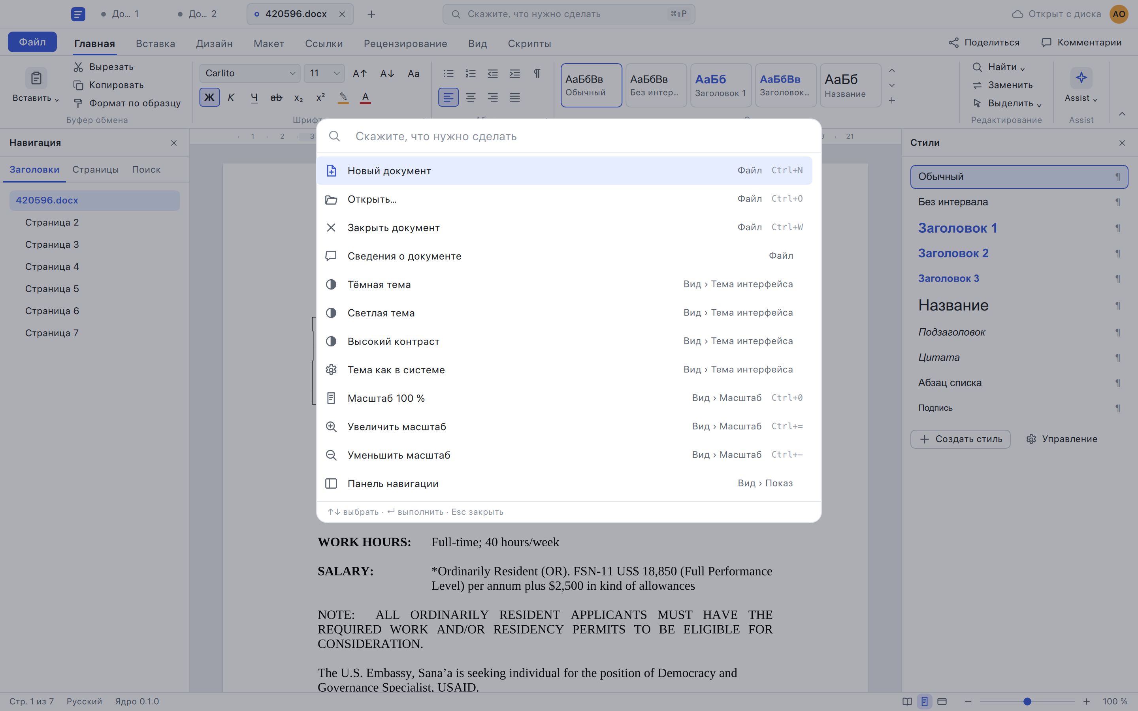
Task: Open the Вставка ribbon tab
Action: pyautogui.click(x=155, y=43)
